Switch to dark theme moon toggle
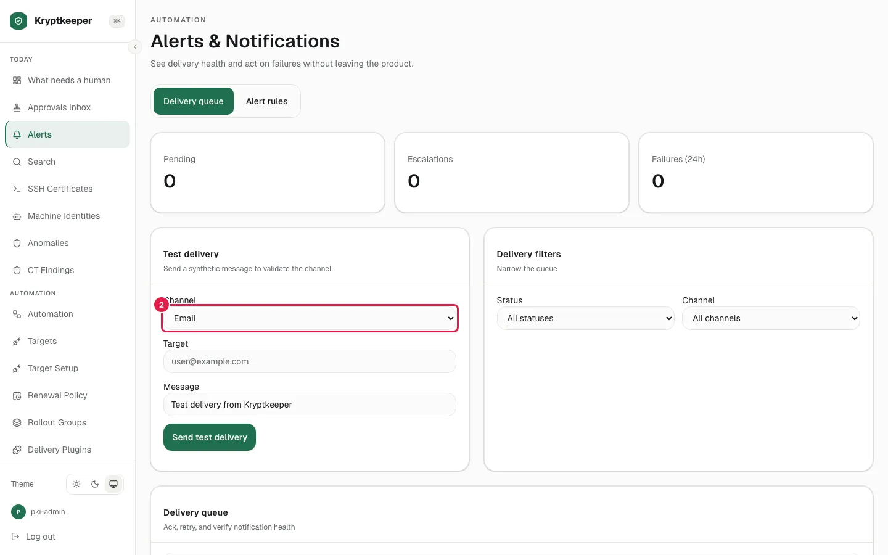The height and width of the screenshot is (555, 888). (x=95, y=484)
